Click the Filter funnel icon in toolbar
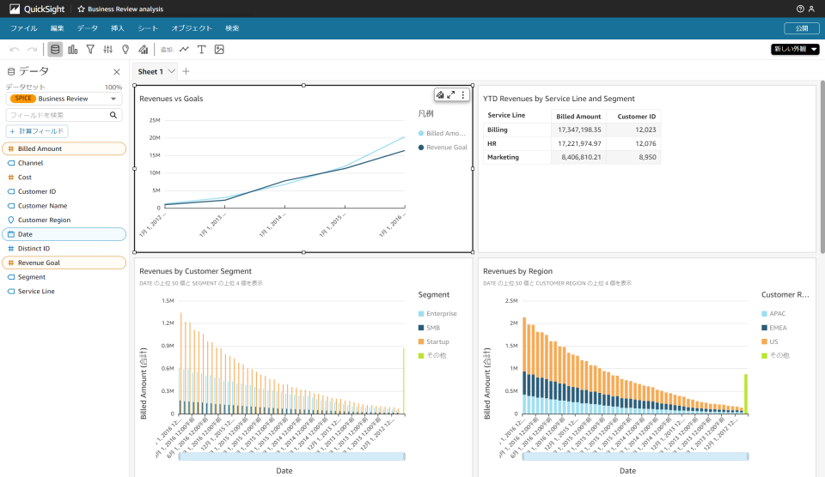 [x=90, y=50]
